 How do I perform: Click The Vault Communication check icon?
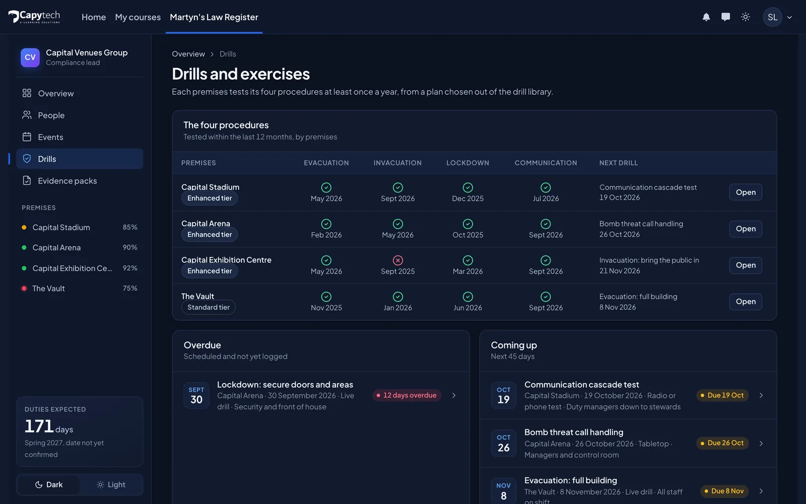click(x=546, y=297)
